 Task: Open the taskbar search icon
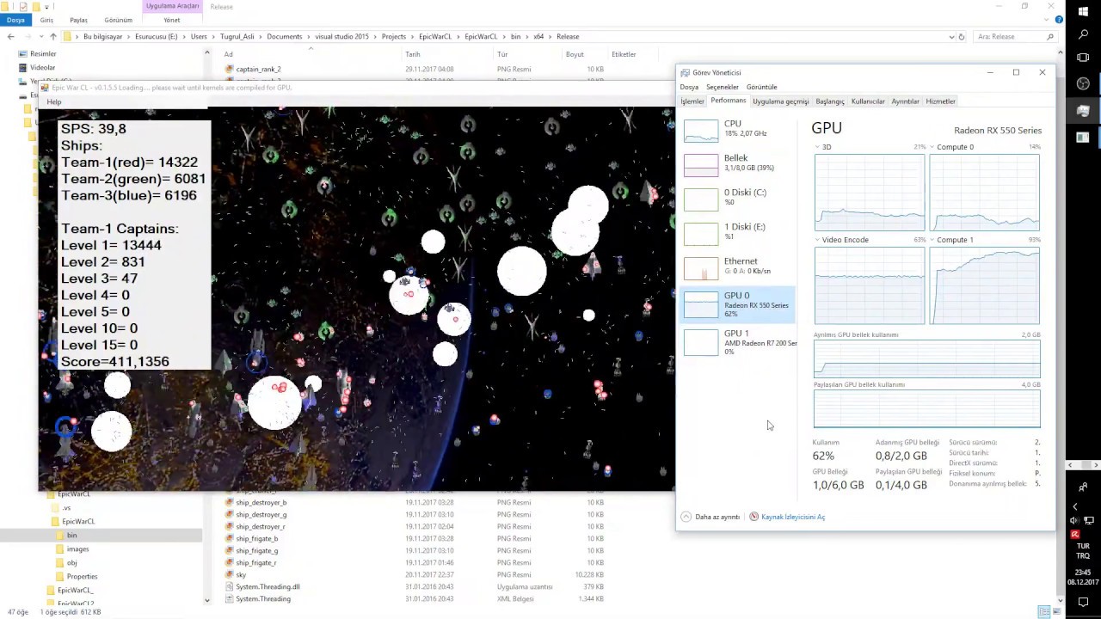(1083, 34)
